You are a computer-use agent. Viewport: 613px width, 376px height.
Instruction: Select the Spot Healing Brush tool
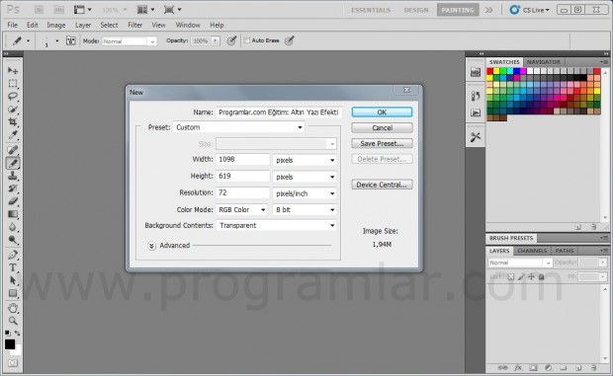(13, 150)
